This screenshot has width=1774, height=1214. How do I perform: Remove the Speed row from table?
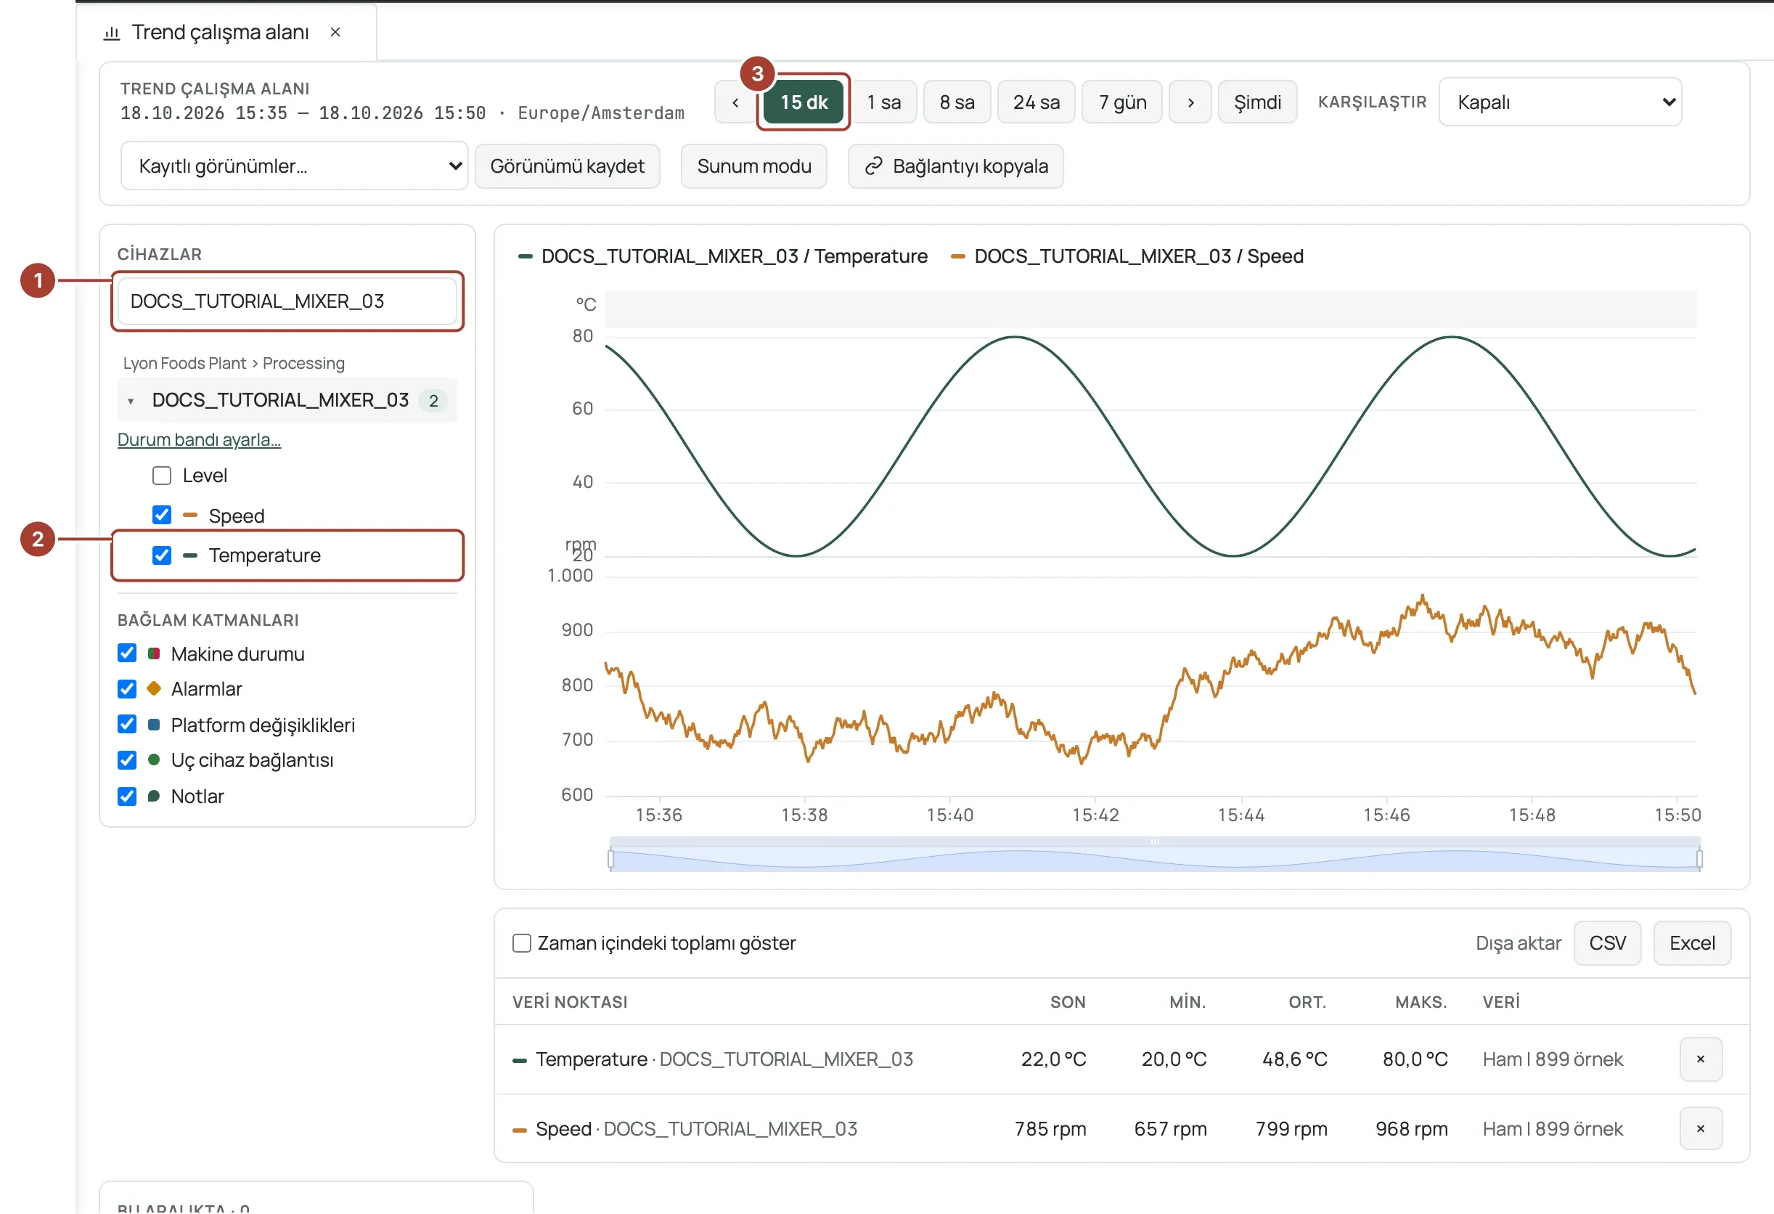click(1701, 1129)
